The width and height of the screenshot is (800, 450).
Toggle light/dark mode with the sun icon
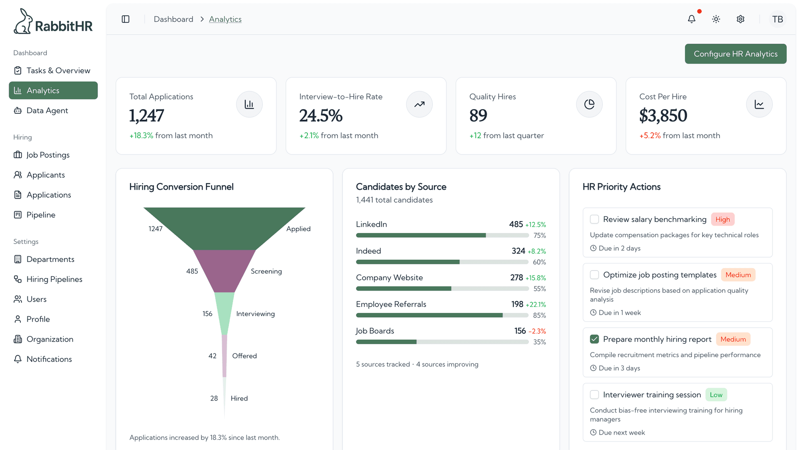[x=716, y=19]
